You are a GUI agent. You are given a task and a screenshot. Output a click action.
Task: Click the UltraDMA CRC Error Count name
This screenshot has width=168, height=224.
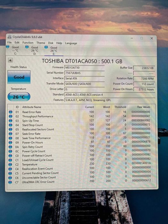coord(38,182)
